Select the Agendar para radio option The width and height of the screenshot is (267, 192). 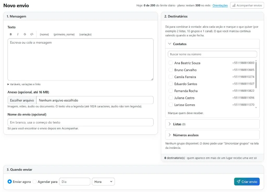(35, 181)
